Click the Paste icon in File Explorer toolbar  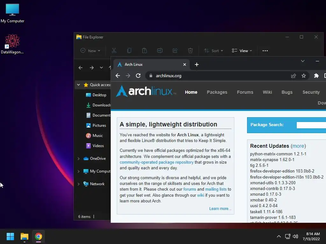(x=145, y=51)
